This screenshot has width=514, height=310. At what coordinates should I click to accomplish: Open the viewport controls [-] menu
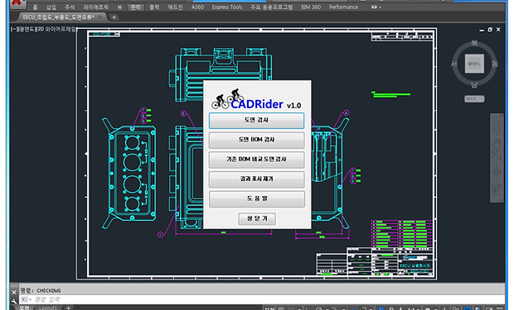pyautogui.click(x=13, y=30)
